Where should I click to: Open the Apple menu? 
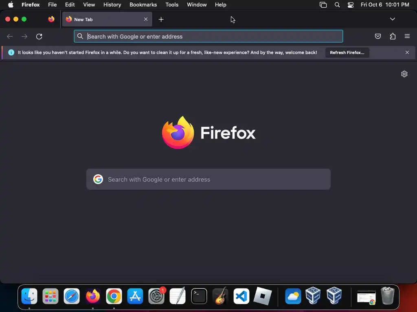(11, 4)
